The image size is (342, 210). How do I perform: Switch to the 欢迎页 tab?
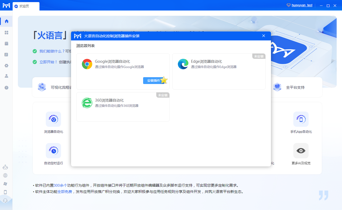(x=26, y=6)
